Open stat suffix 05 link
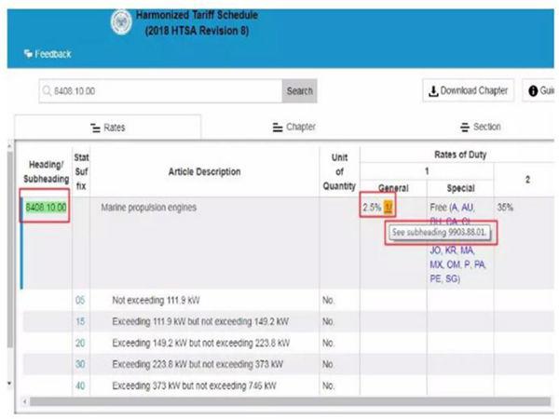 [x=80, y=300]
